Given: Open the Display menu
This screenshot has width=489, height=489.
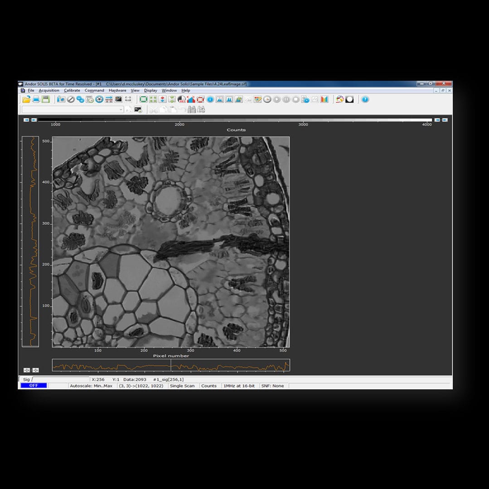Looking at the screenshot, I should point(150,91).
